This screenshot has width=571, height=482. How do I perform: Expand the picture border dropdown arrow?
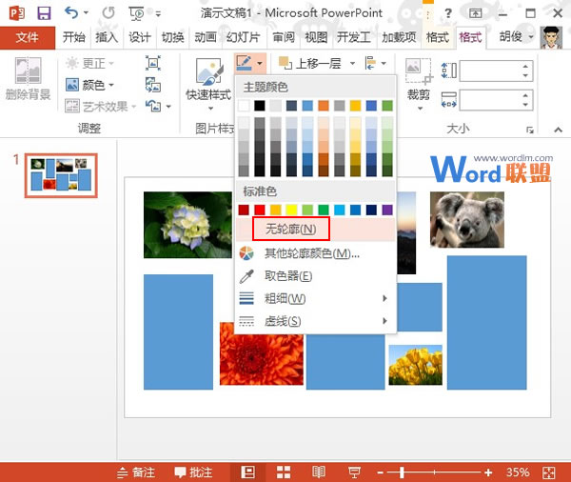point(260,63)
